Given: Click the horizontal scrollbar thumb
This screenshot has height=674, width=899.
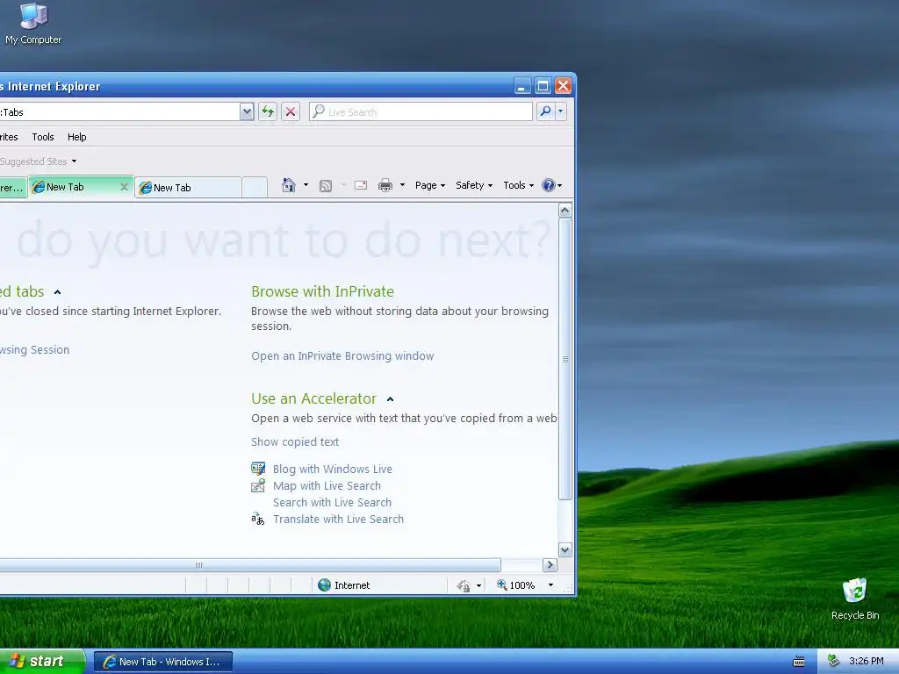Looking at the screenshot, I should (250, 565).
